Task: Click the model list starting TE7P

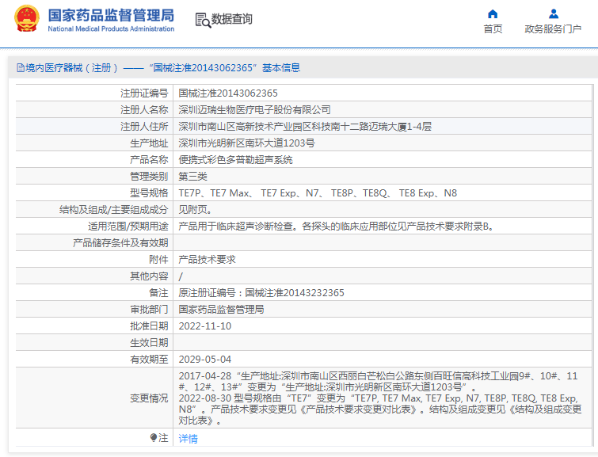Action: click(318, 193)
